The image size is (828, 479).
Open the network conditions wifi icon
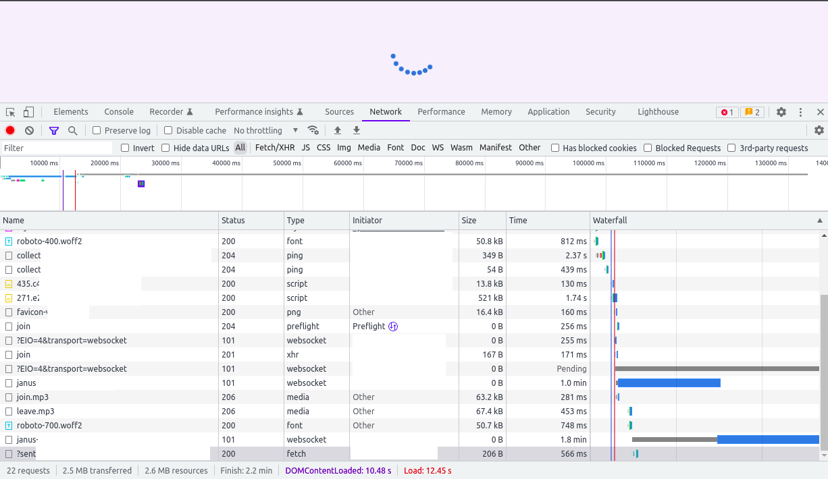[313, 130]
